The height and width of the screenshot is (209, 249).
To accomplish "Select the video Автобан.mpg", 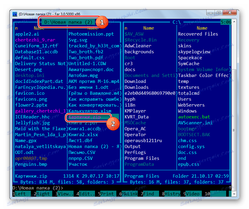I will tap(83, 75).
